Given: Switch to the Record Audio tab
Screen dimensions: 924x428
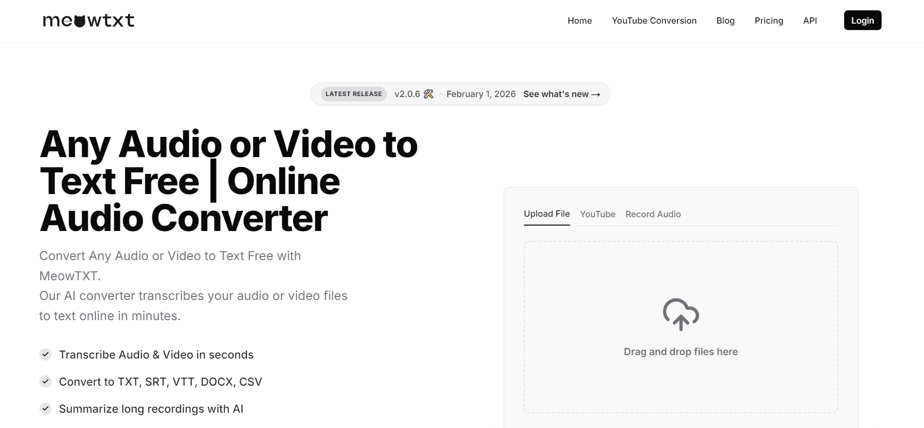Looking at the screenshot, I should coord(653,214).
